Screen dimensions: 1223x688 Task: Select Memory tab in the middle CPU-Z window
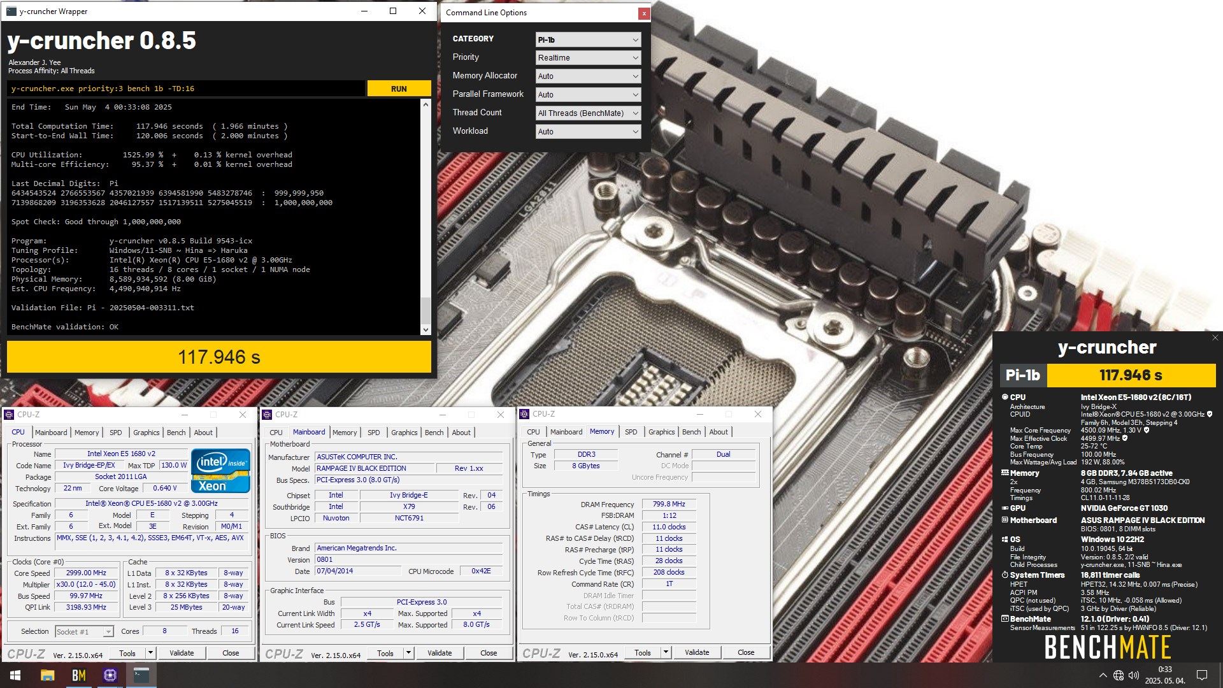point(345,433)
